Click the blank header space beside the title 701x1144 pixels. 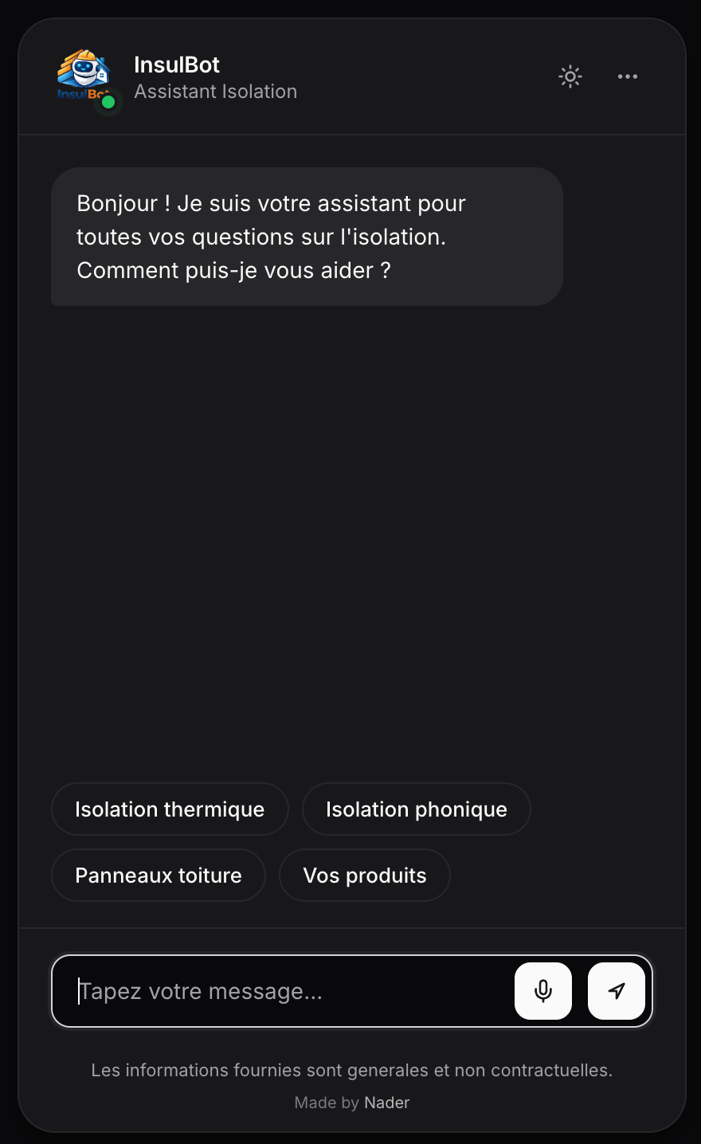click(x=422, y=76)
